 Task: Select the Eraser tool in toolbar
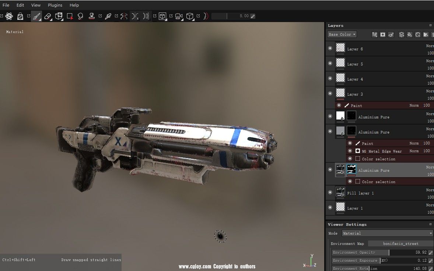(48, 16)
